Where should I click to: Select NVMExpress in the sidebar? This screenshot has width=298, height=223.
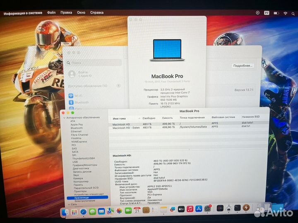point(79,142)
